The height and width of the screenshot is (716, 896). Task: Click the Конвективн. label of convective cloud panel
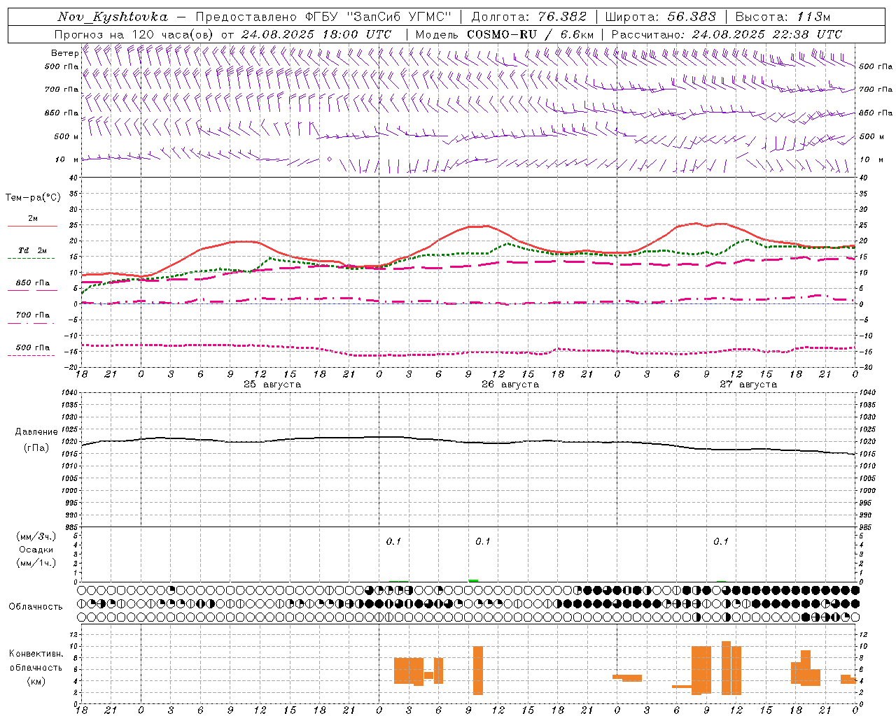point(36,654)
